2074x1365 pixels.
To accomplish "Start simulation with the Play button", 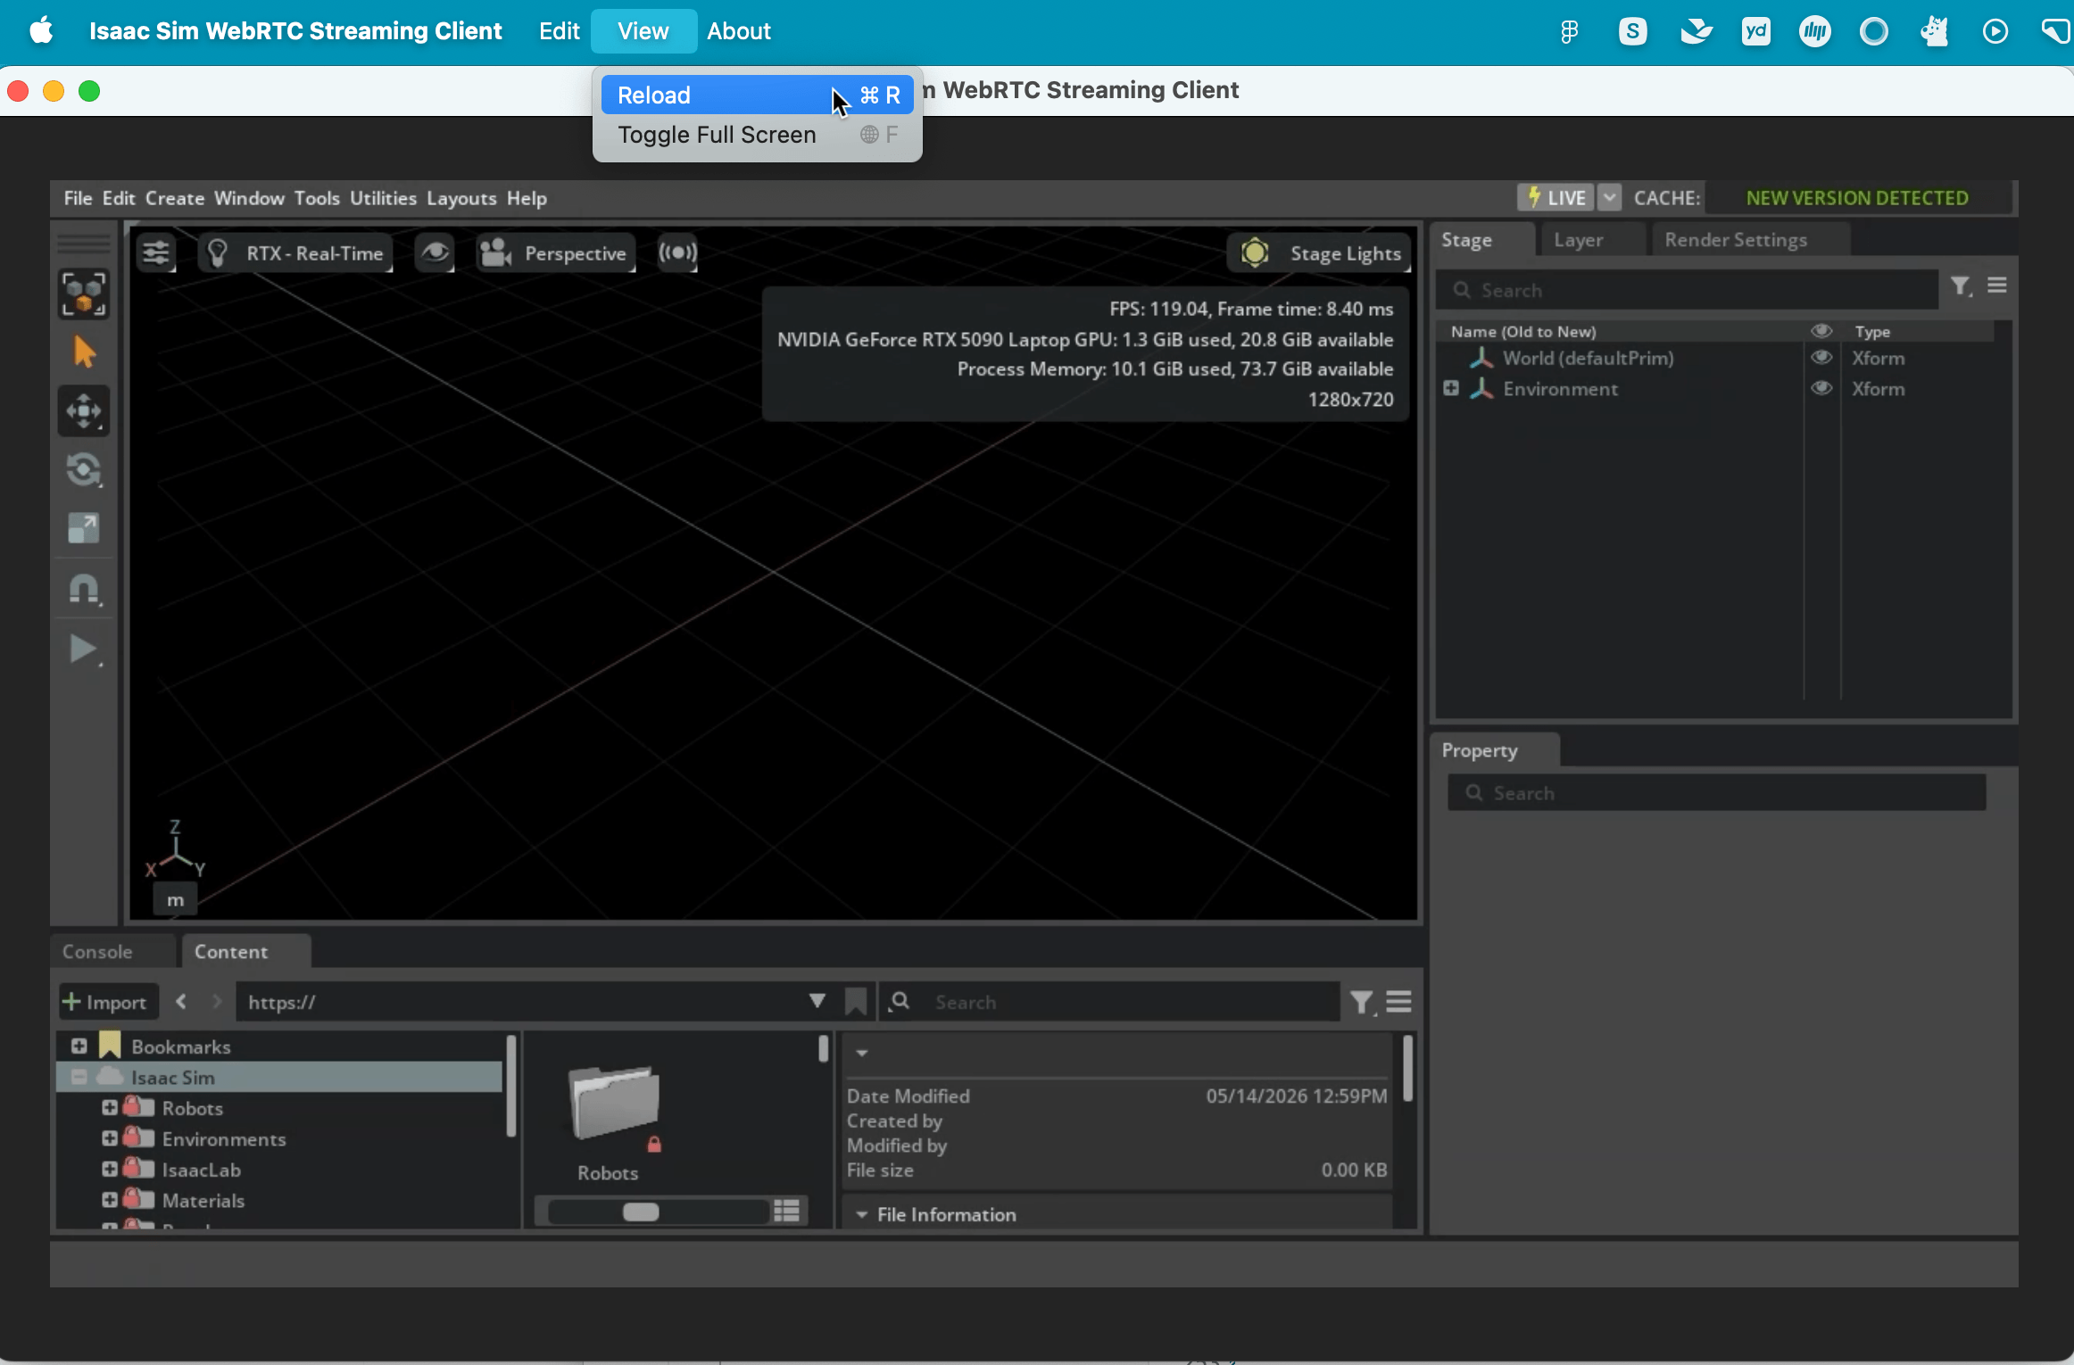I will (84, 649).
